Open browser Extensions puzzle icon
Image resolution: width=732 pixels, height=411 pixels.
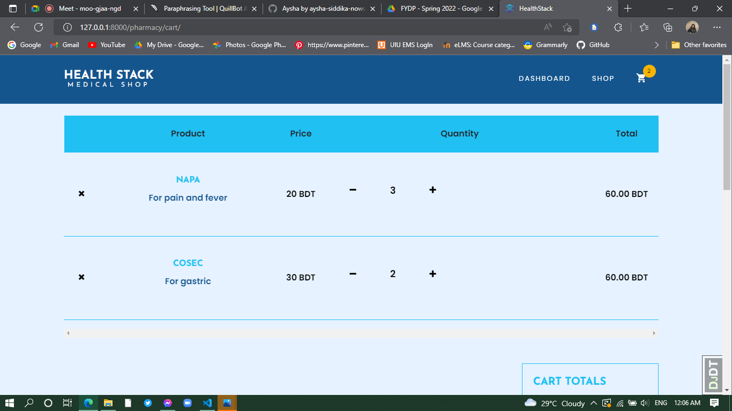618,27
